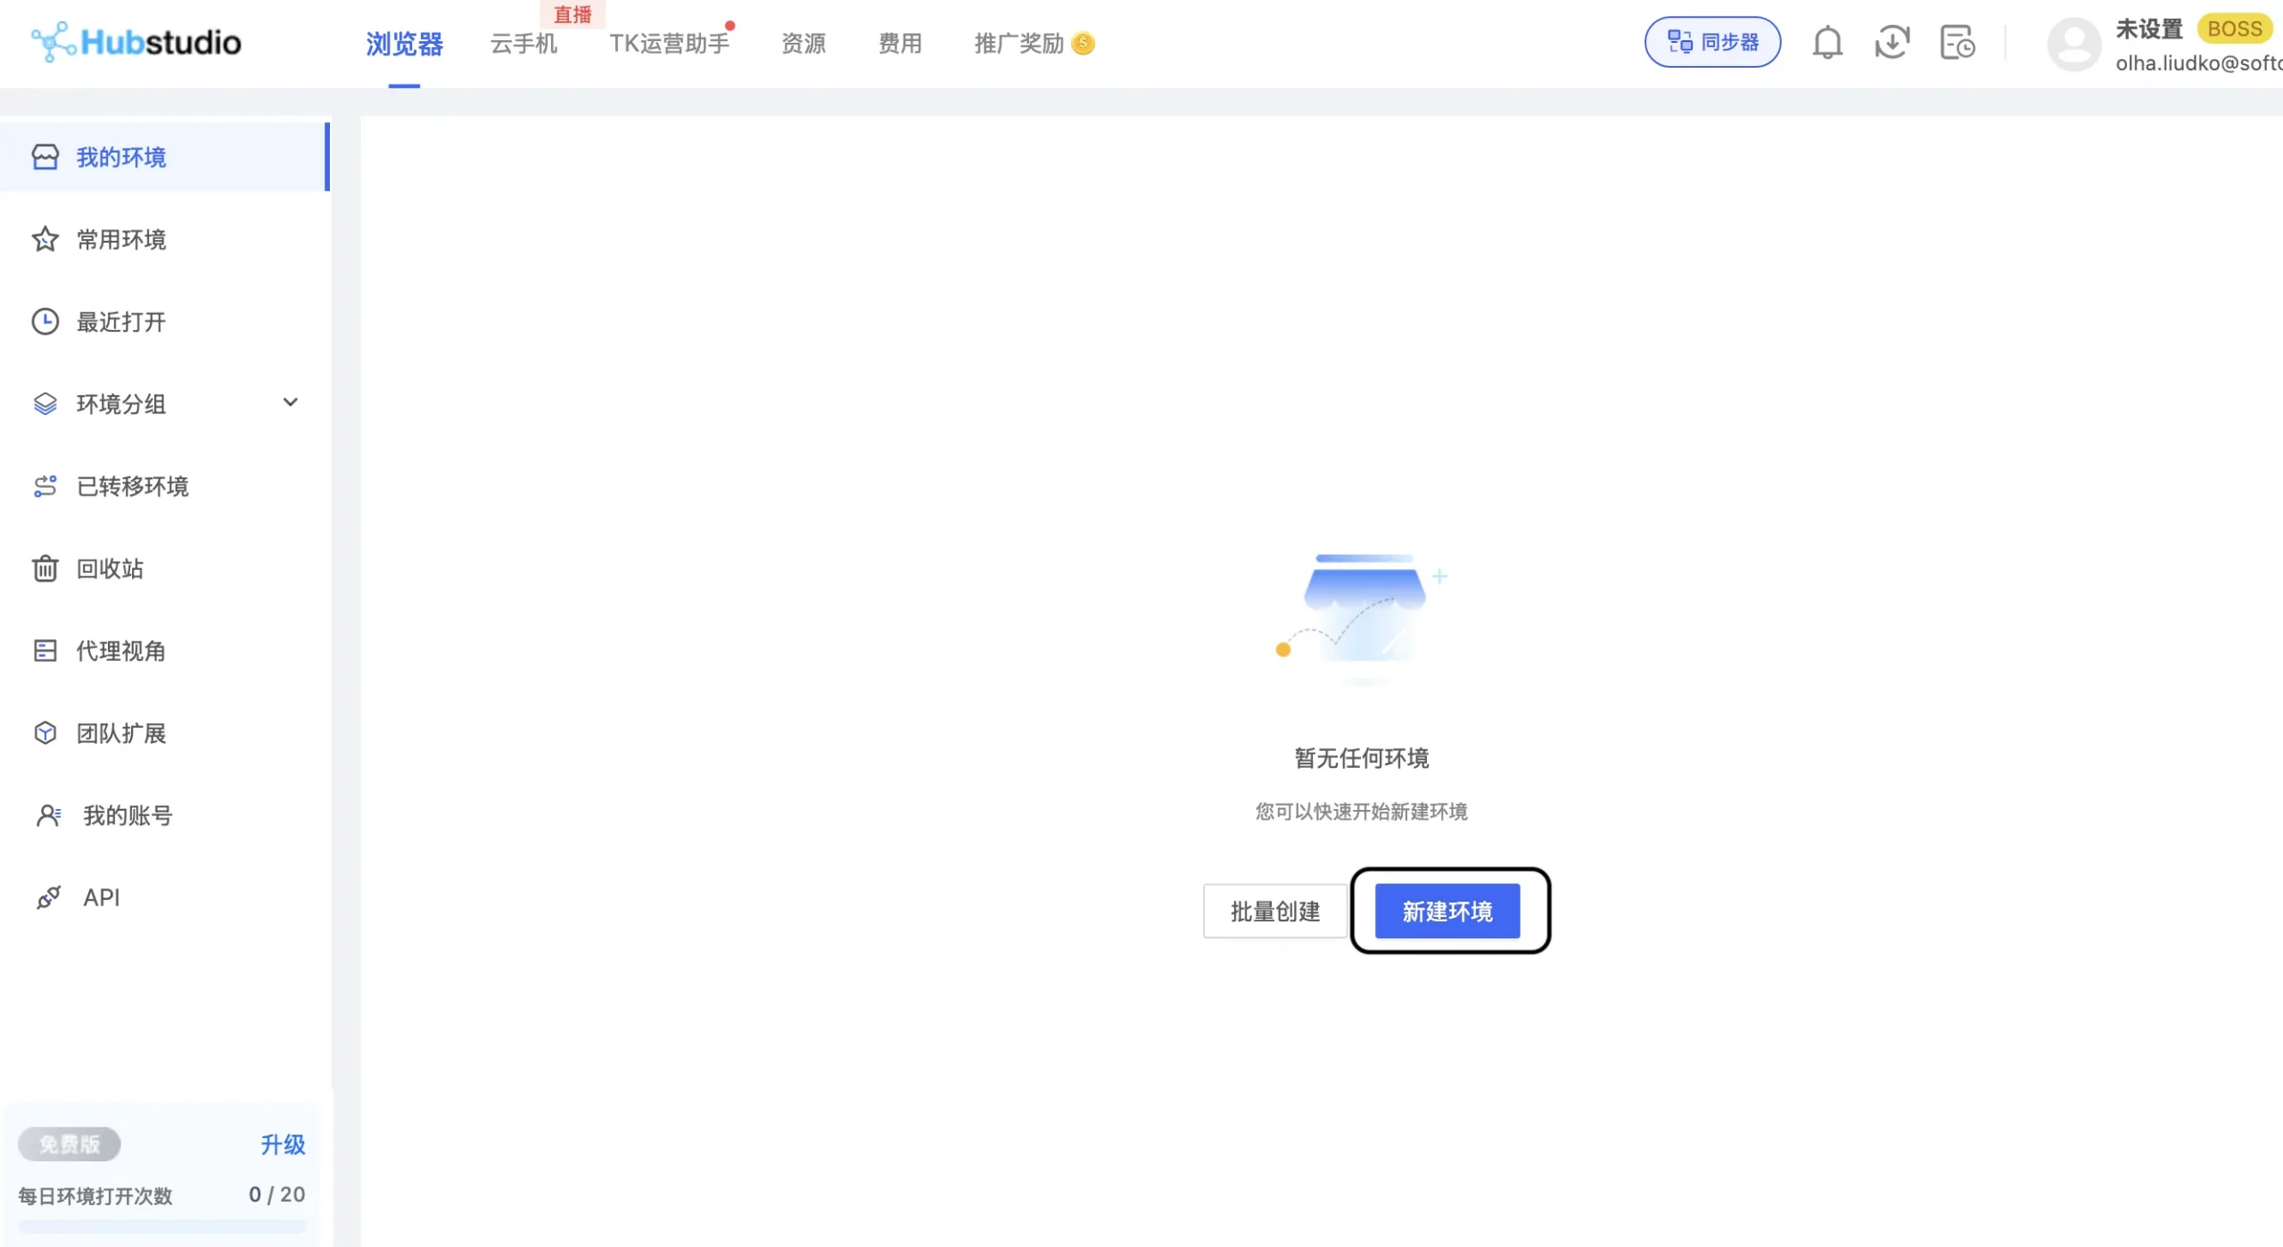
Task: Switch to the 资源 tab
Action: pos(802,44)
